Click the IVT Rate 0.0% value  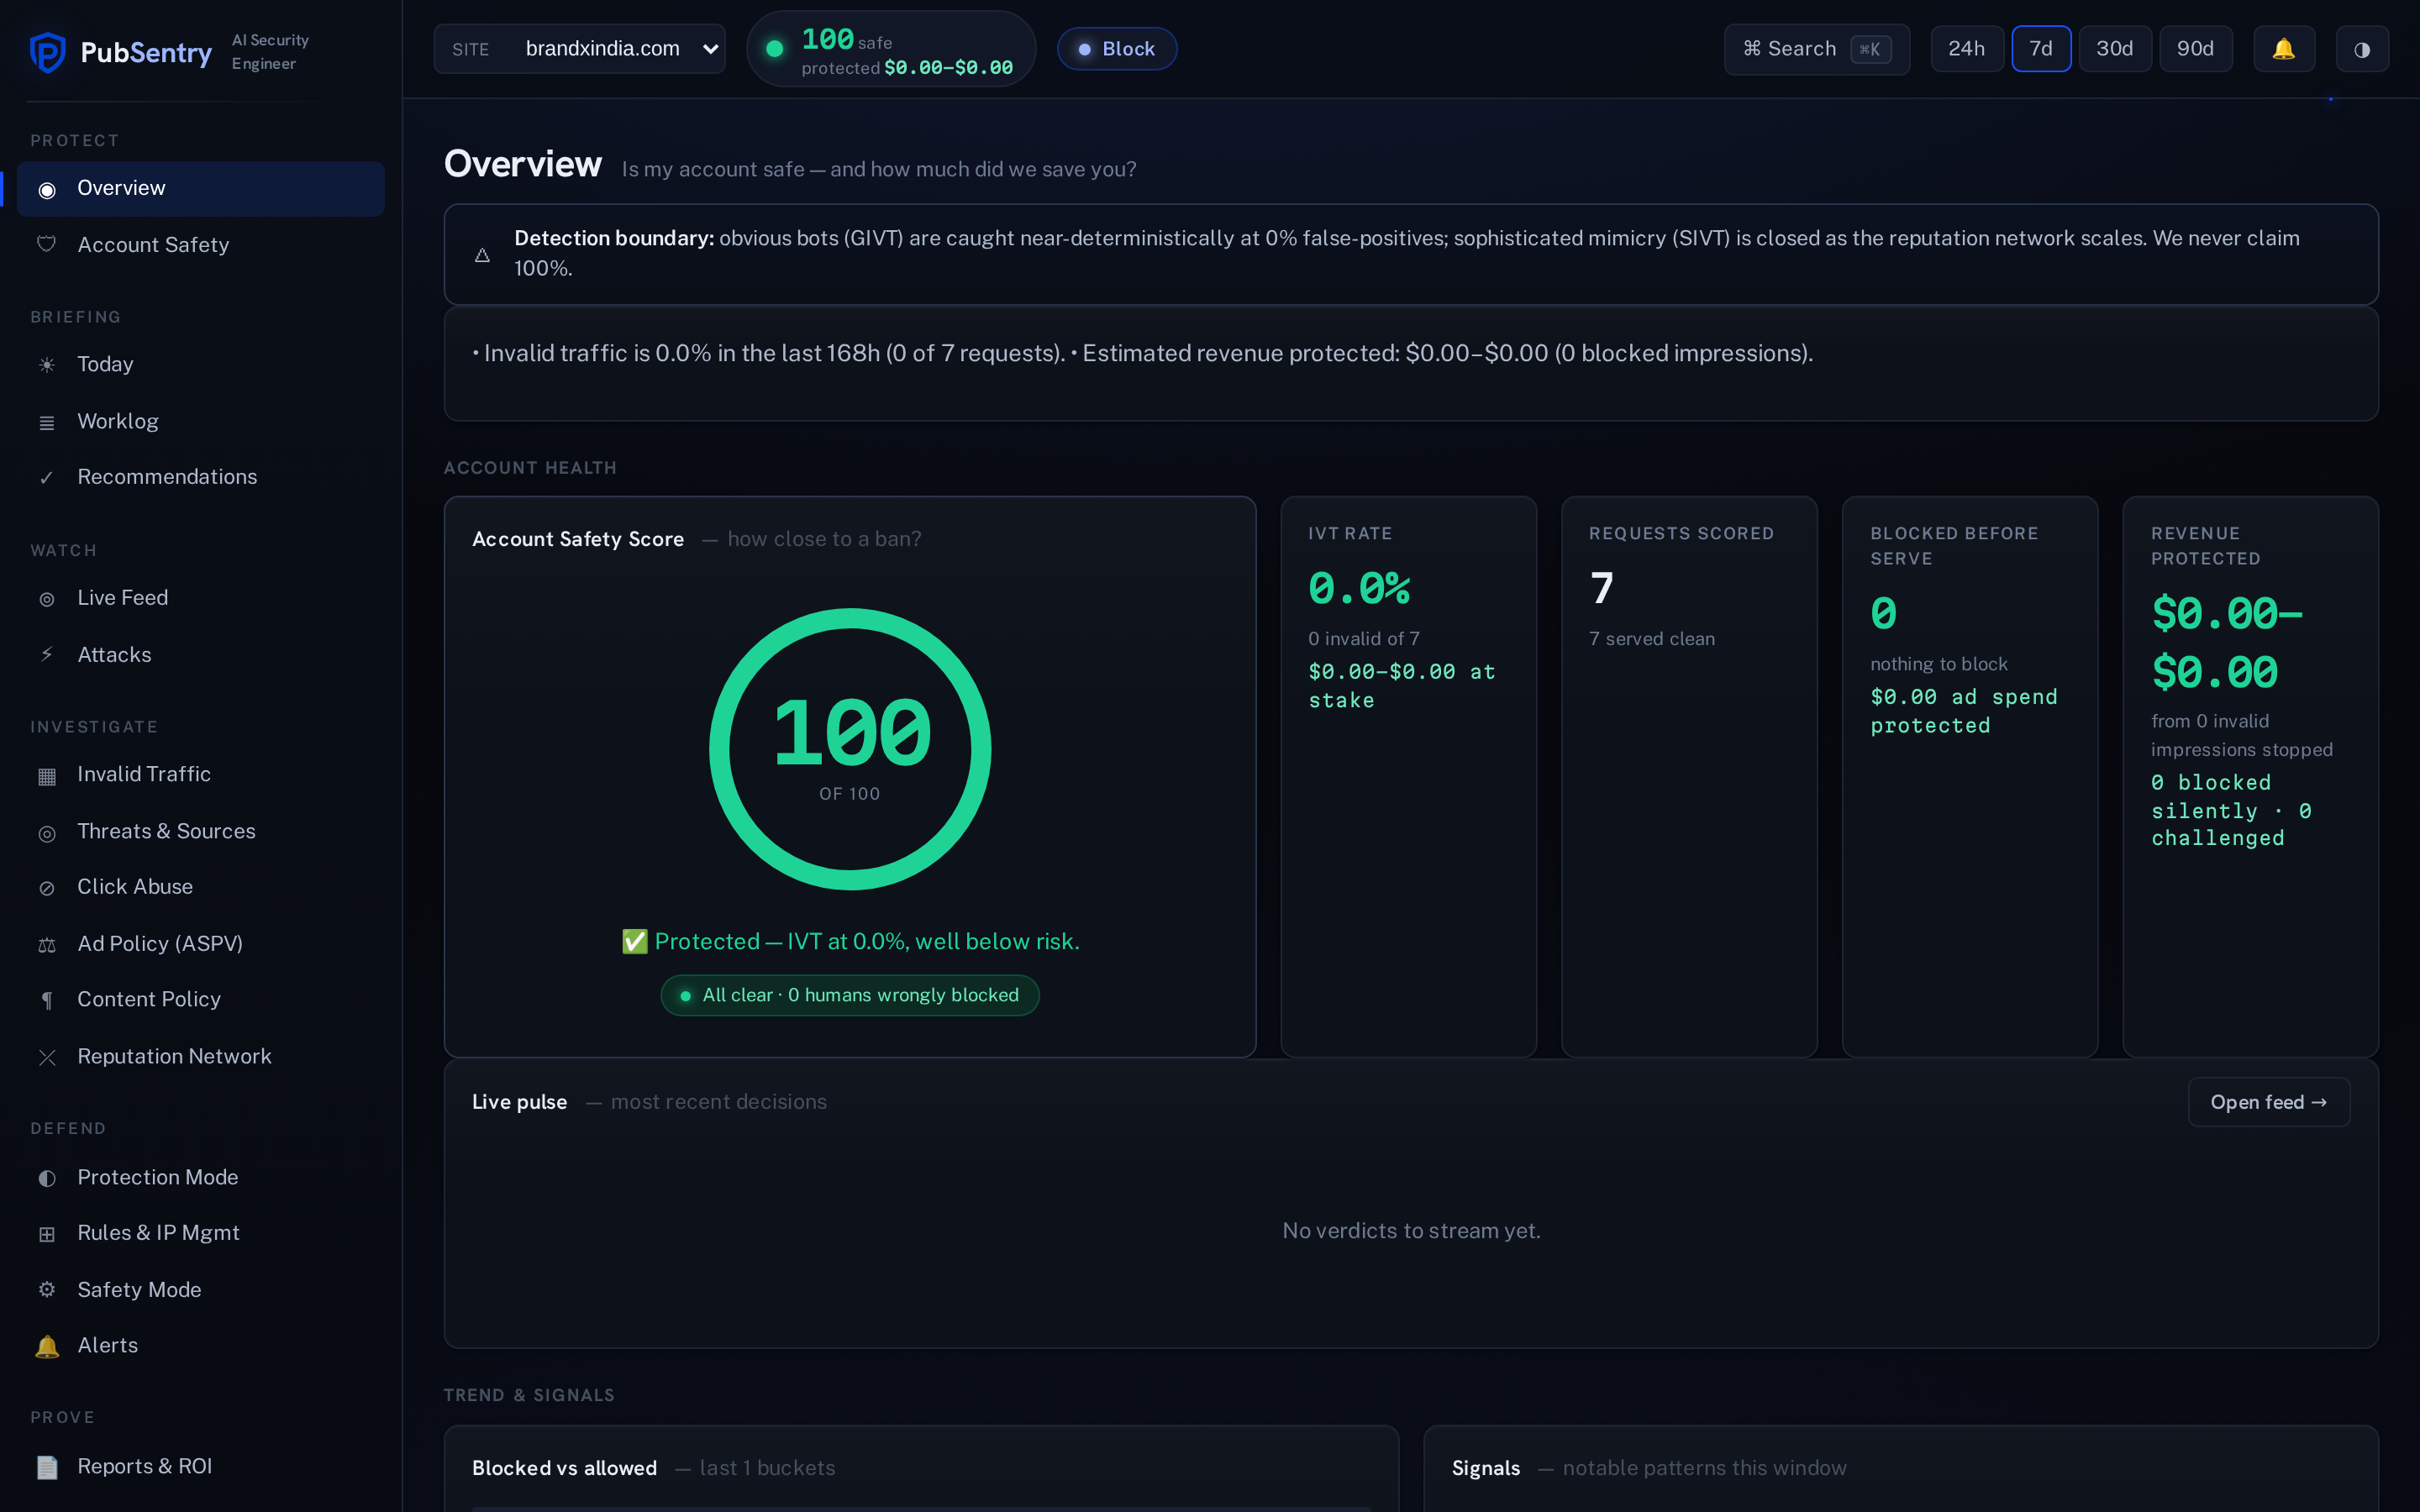click(x=1359, y=589)
